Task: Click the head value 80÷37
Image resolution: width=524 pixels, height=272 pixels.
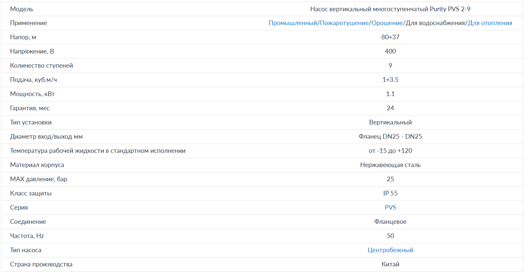Action: pos(390,37)
